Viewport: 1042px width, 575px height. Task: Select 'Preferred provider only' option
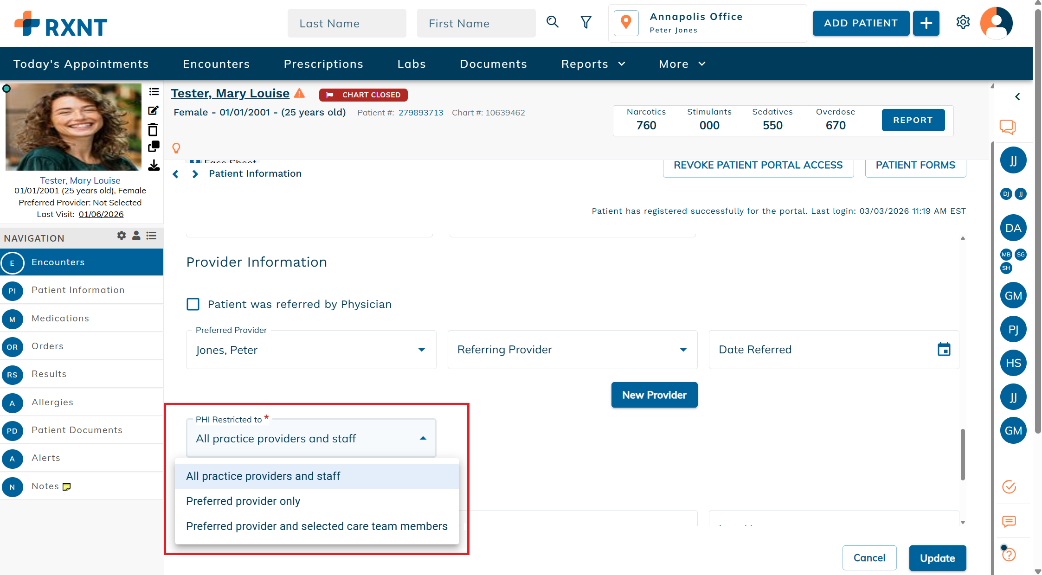click(x=243, y=501)
